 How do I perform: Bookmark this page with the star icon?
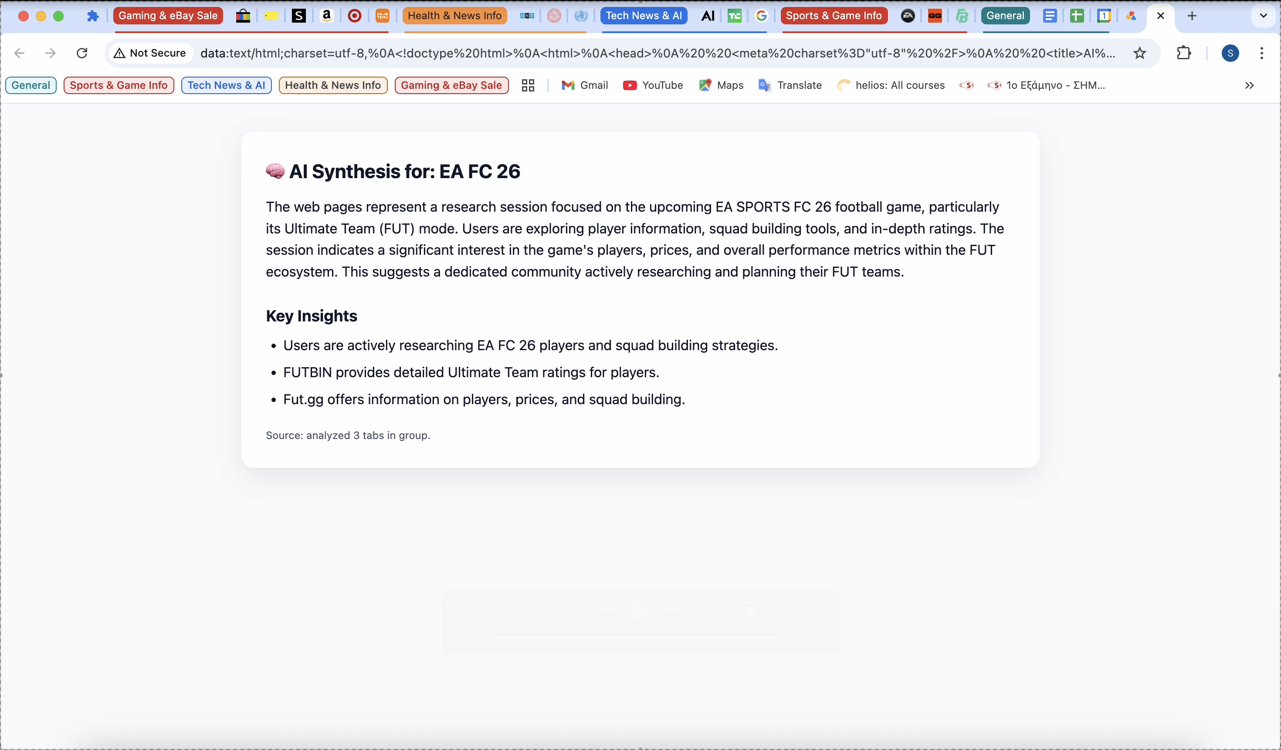click(x=1140, y=53)
